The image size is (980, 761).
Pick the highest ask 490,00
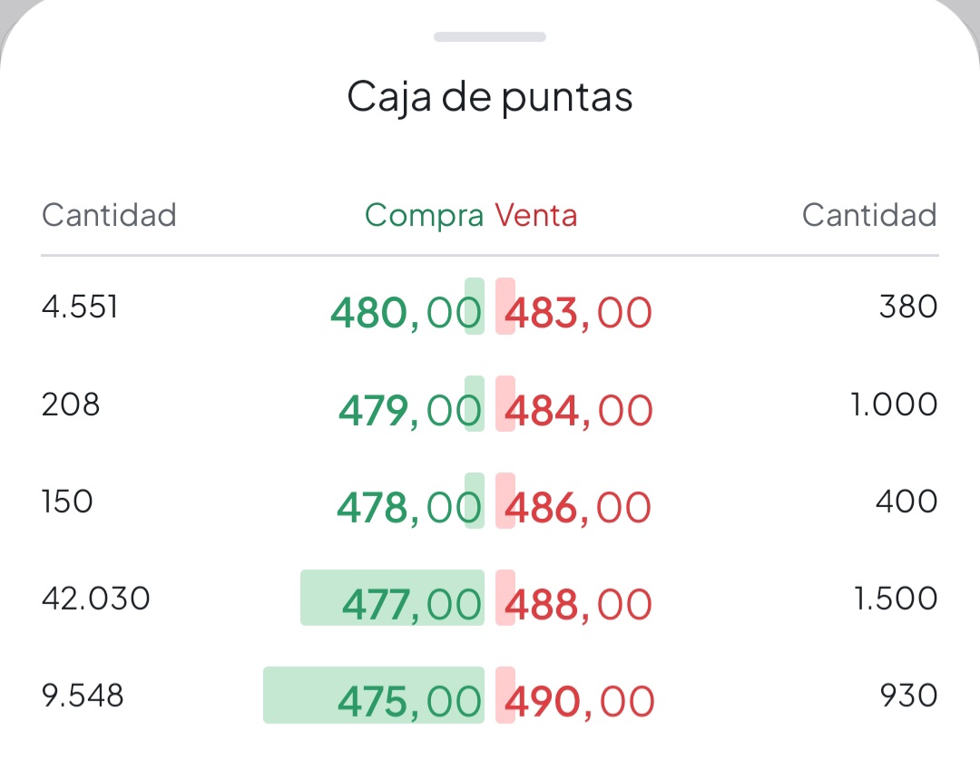click(582, 699)
